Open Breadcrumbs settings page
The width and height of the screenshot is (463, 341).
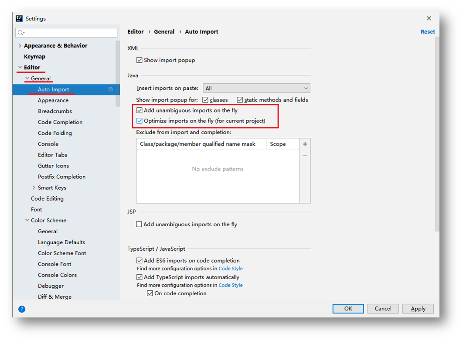point(55,111)
